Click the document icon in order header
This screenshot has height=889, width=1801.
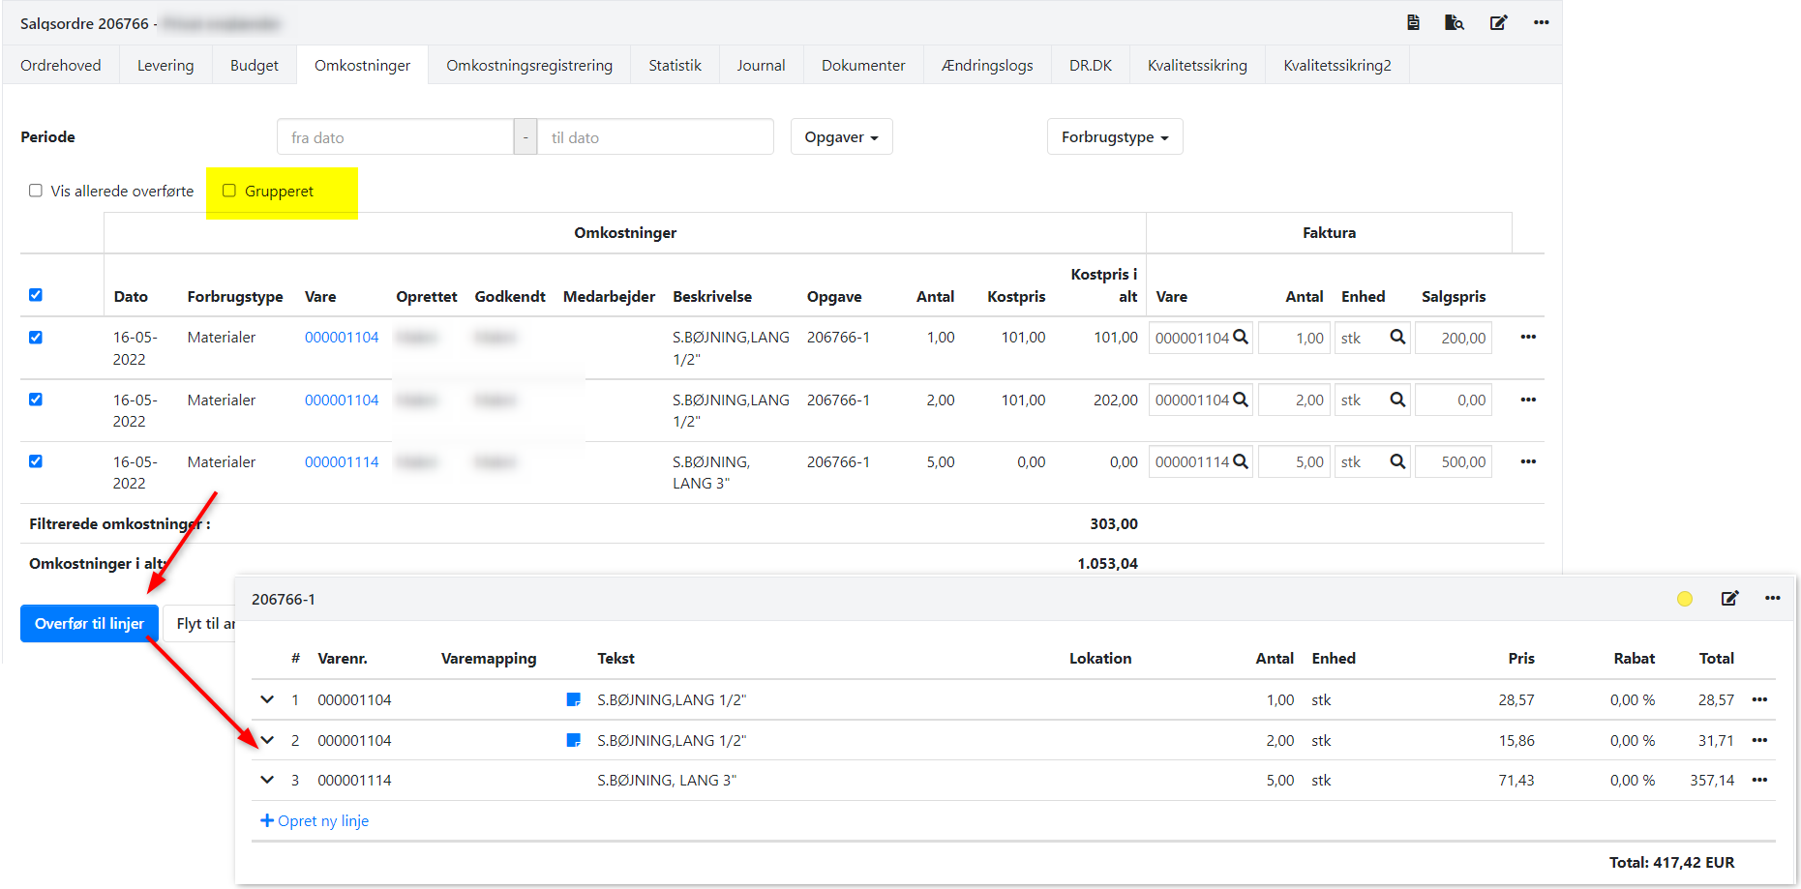(x=1413, y=22)
